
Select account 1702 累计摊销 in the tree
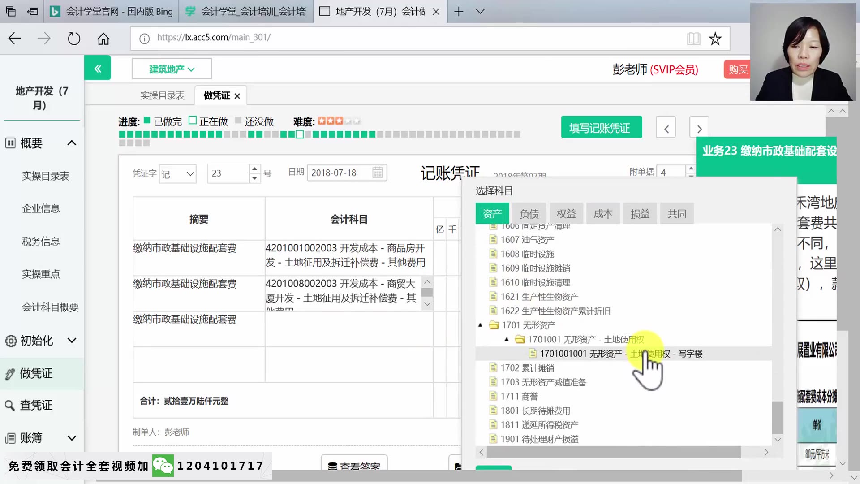[x=527, y=368]
